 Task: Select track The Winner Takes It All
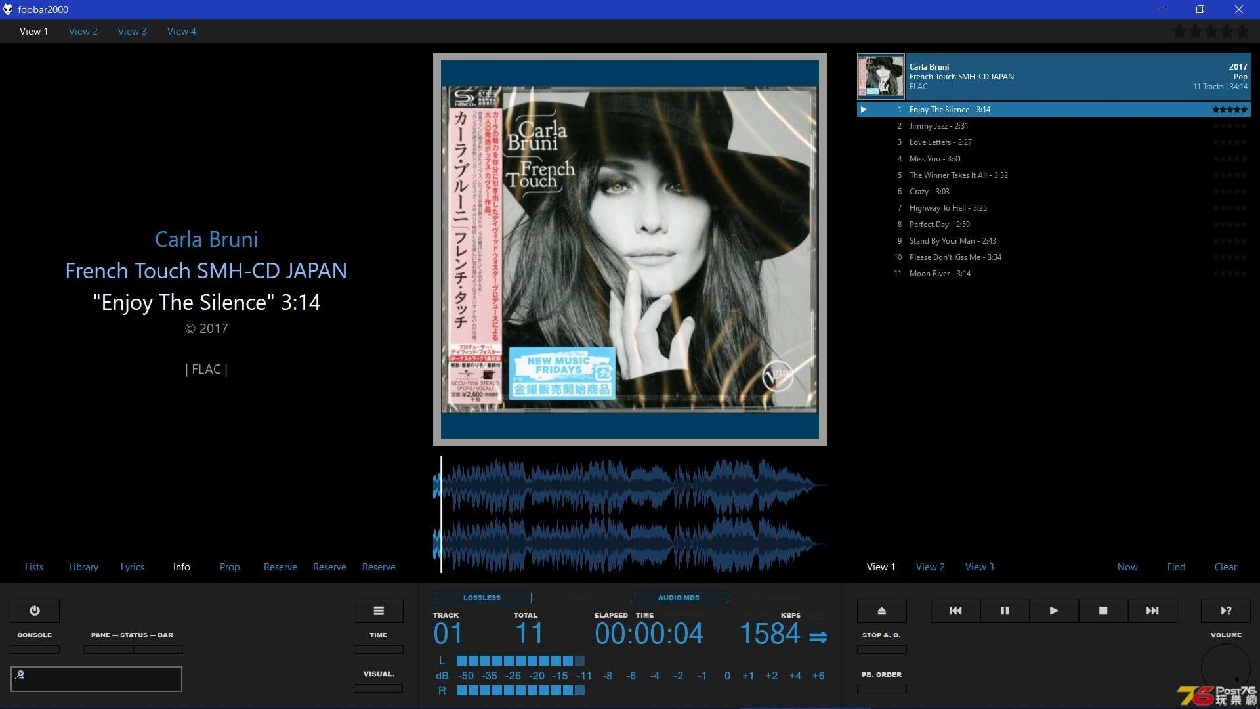pyautogui.click(x=1054, y=175)
